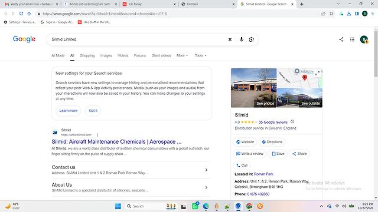Open 35 Google reviews link
This screenshot has height=212, width=378.
pyautogui.click(x=273, y=122)
